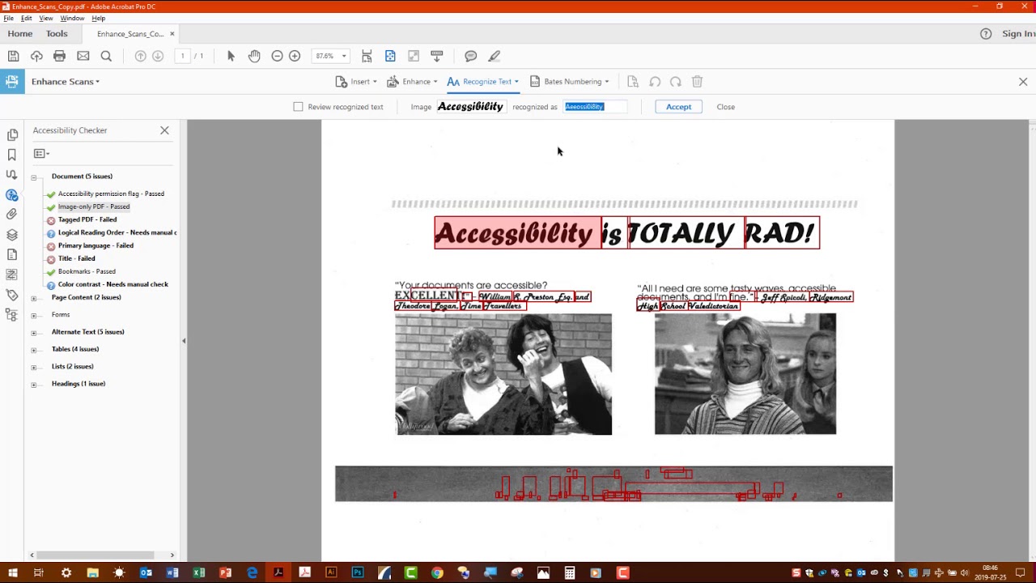Toggle Review recognized text checkbox
The image size is (1036, 583).
[x=298, y=107]
